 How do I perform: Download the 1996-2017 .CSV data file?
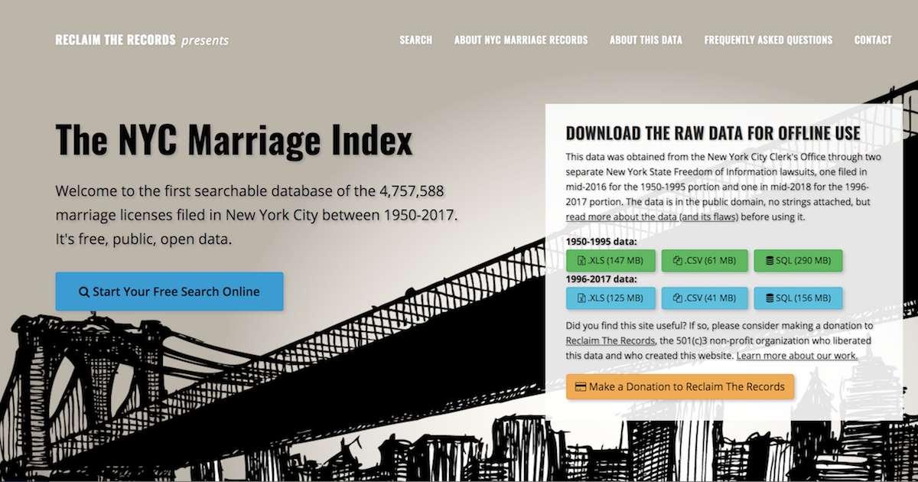point(705,298)
